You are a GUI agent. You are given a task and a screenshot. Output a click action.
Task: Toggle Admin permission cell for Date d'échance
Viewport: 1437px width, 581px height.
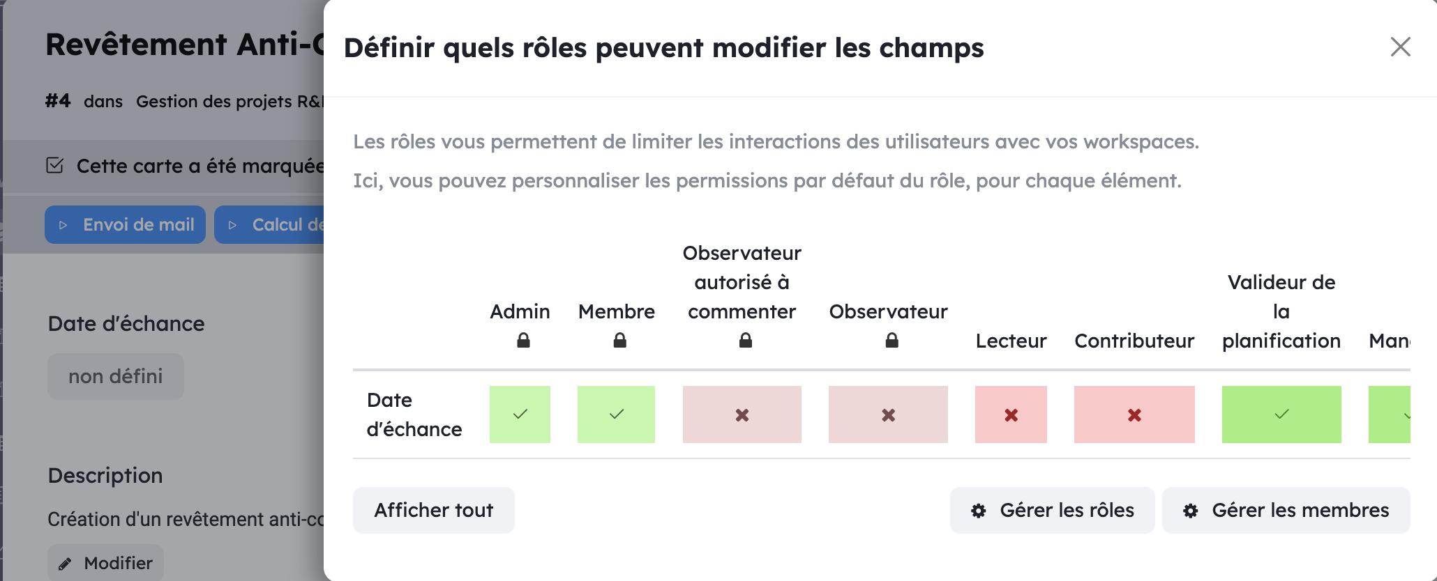tap(520, 415)
